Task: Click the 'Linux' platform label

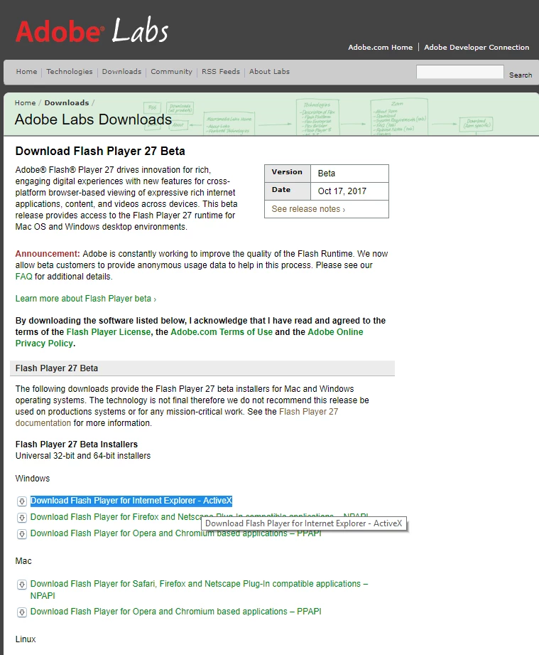Action: (x=26, y=639)
